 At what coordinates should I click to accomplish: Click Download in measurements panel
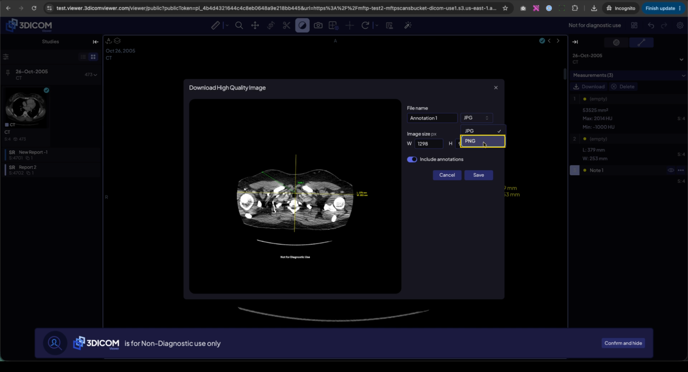point(589,87)
